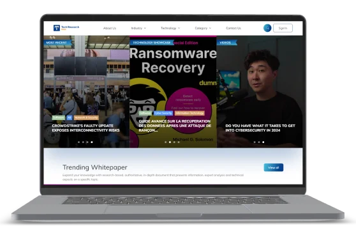Click the Most Recent ribbon badge
The image size is (356, 235).
pos(57,43)
